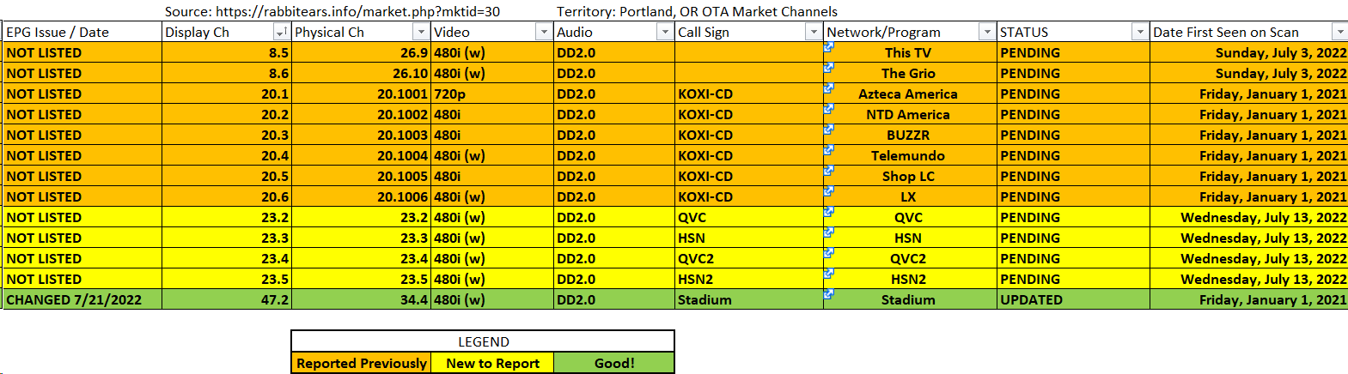Open the link icon in the Stadium program cell
1348x374 pixels.
[829, 293]
